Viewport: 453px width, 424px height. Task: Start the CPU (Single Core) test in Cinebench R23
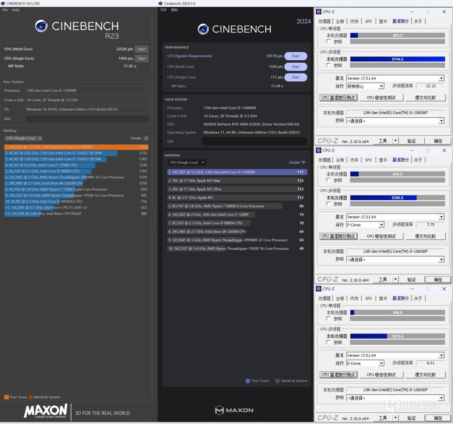point(142,58)
